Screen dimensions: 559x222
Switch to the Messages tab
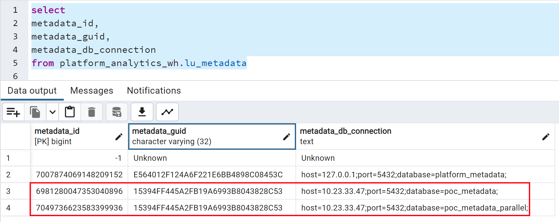92,91
